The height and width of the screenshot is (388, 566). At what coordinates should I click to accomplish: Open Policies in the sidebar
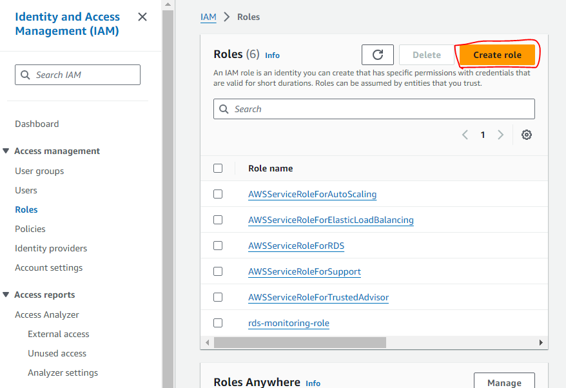click(x=30, y=229)
